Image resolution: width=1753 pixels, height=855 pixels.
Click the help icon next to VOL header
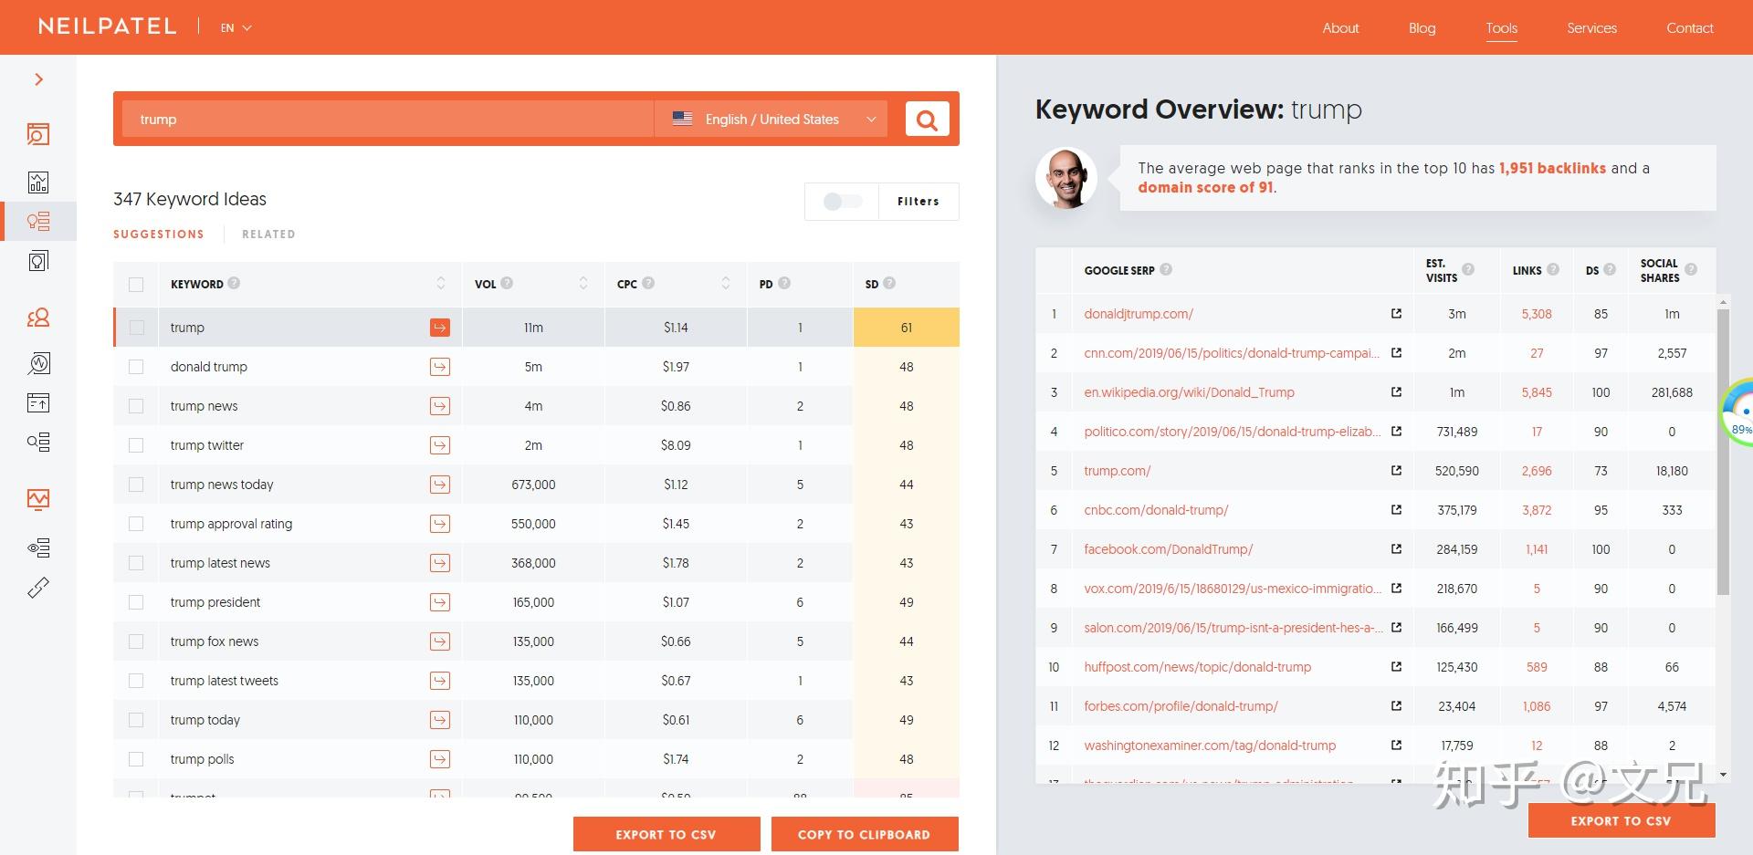point(507,283)
